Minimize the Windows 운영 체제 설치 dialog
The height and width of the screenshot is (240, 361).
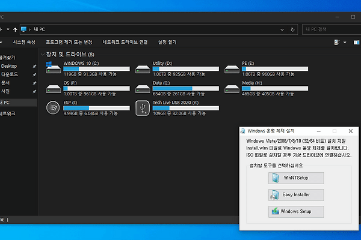tap(319, 131)
